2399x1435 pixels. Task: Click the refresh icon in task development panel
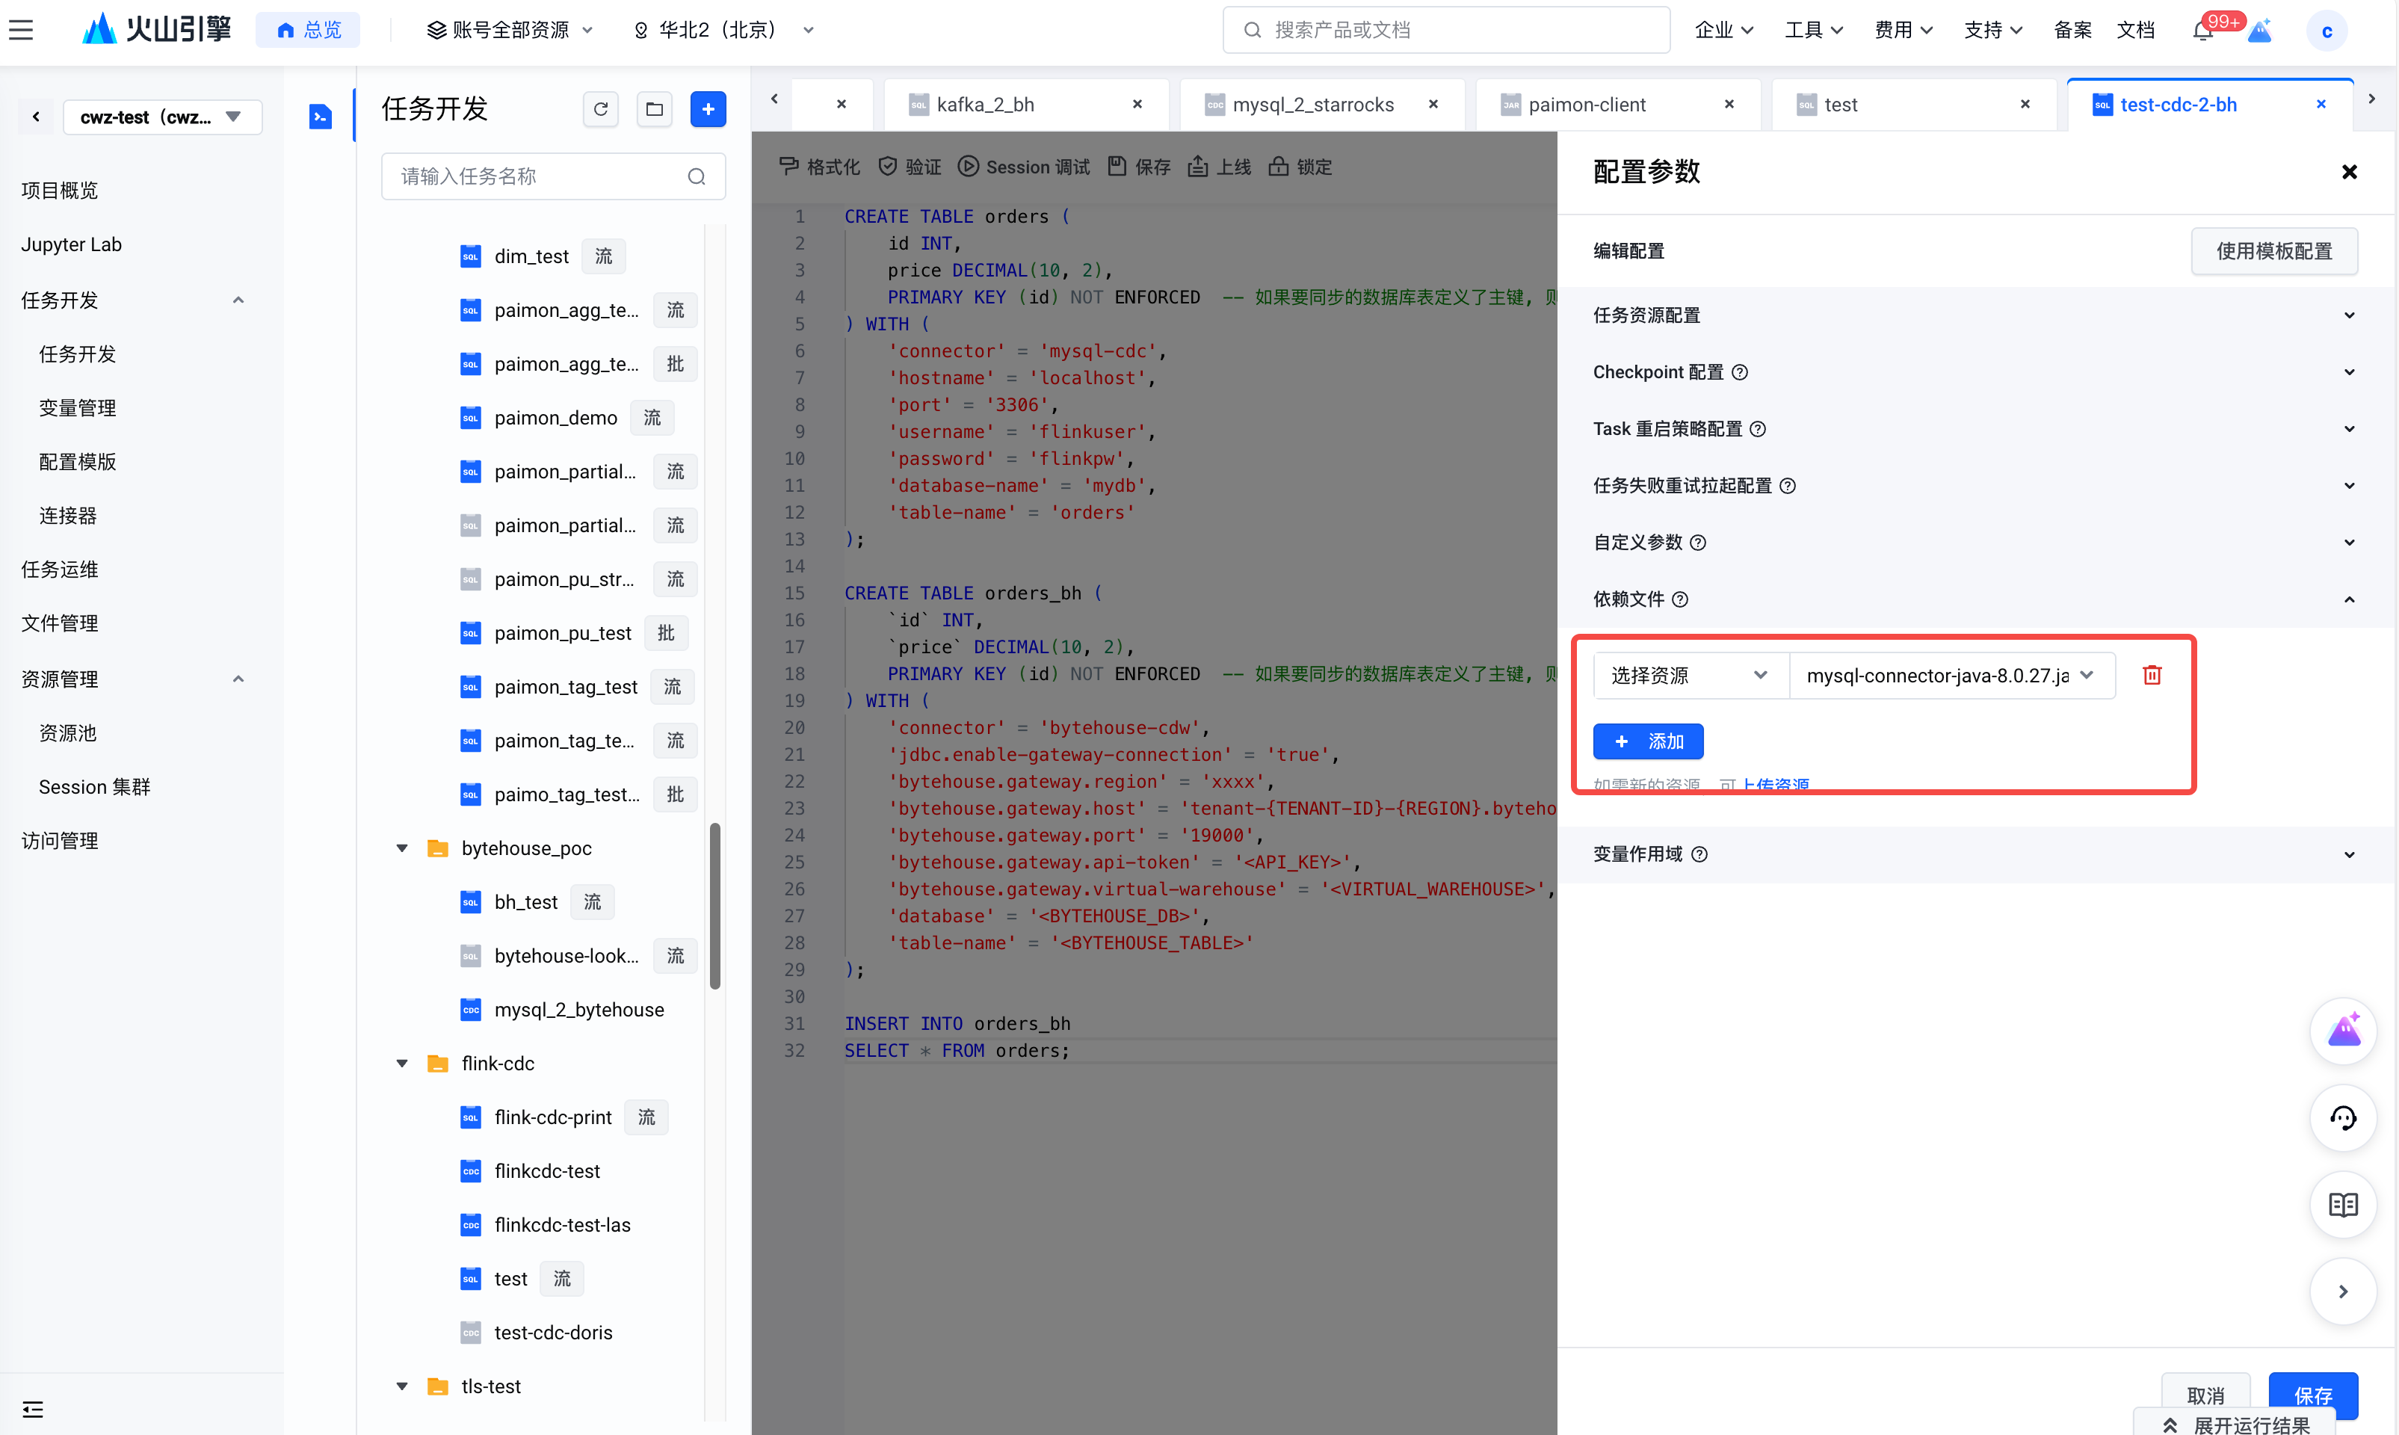(x=600, y=109)
